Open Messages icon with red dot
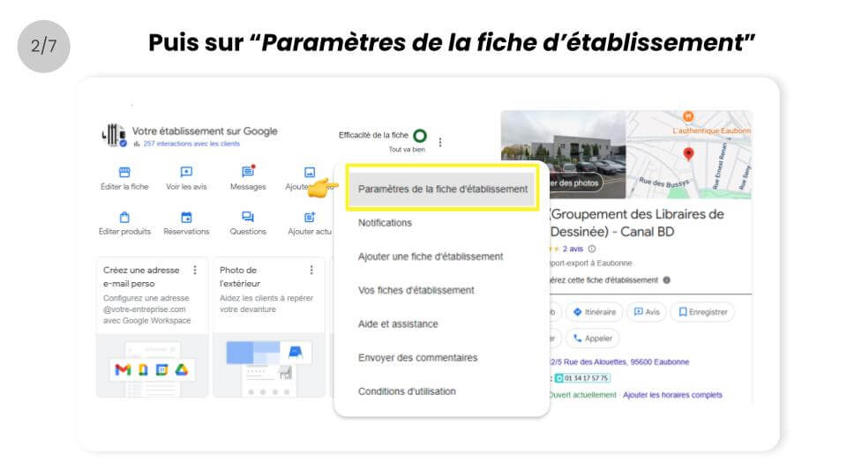The width and height of the screenshot is (847, 476). coord(248,172)
